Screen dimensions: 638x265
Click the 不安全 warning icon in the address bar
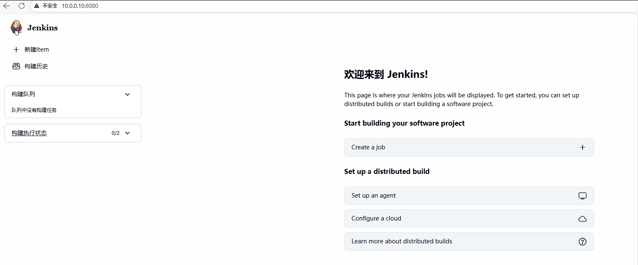point(37,6)
